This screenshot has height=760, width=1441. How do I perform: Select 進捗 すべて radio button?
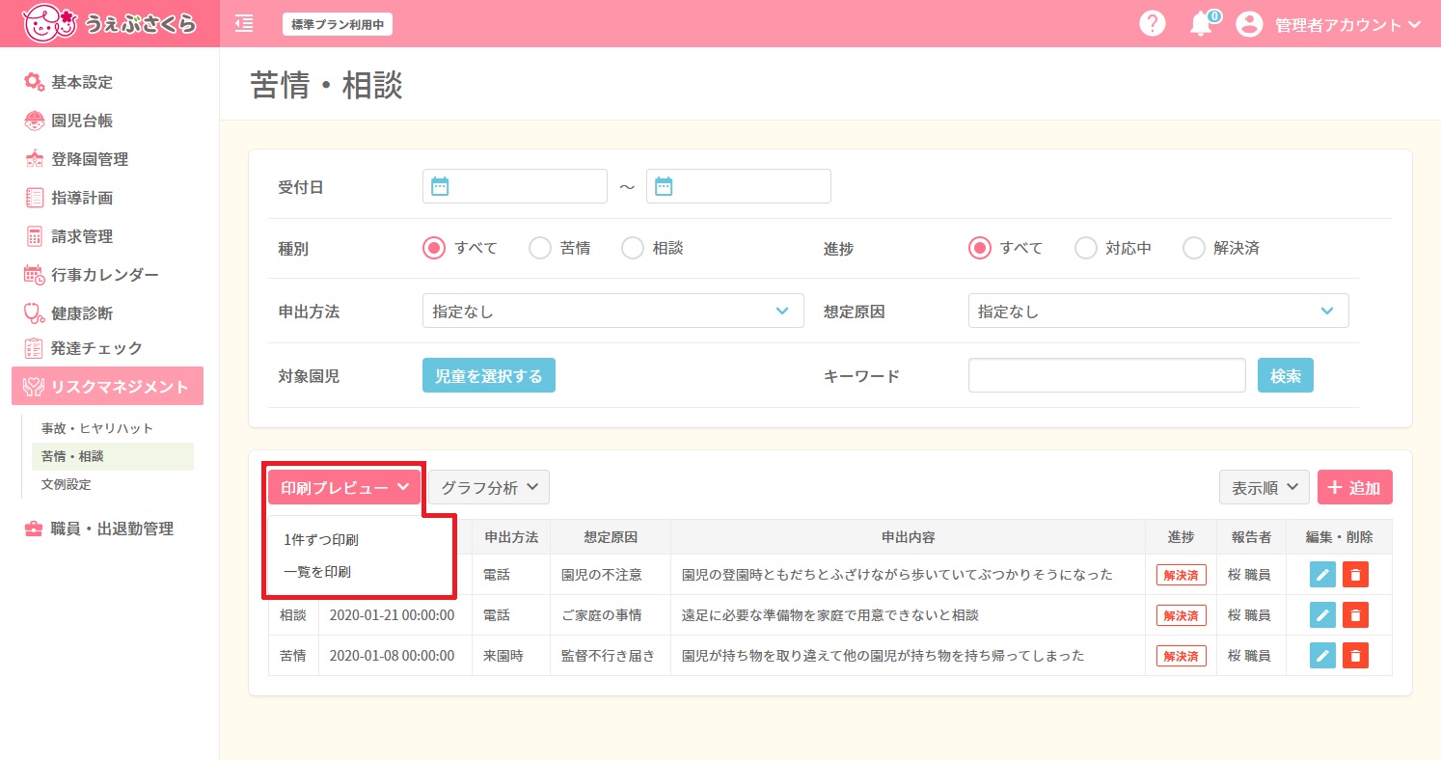(980, 248)
